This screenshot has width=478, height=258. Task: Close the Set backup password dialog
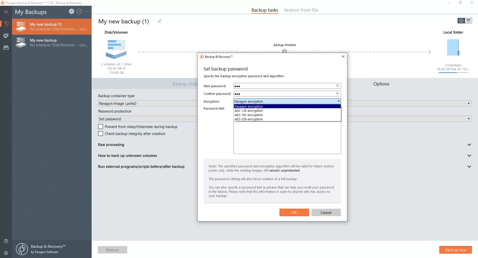click(343, 57)
